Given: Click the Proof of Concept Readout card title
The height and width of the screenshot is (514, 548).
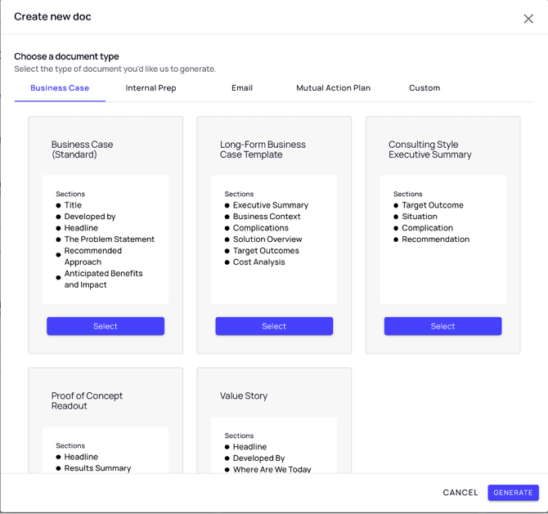Looking at the screenshot, I should coord(87,400).
